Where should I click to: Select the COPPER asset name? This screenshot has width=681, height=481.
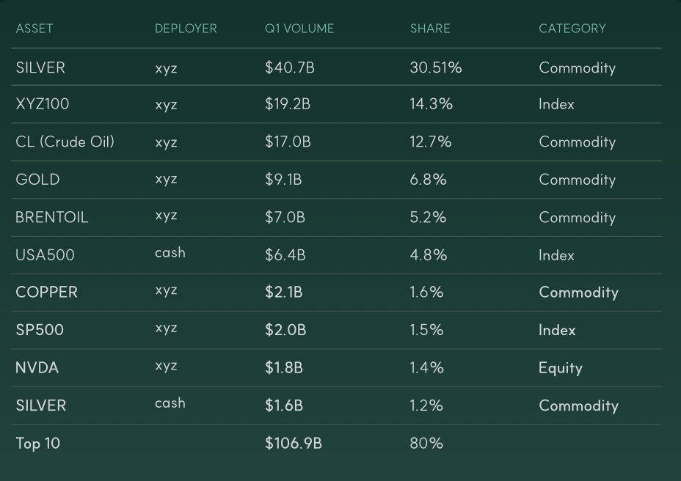[46, 292]
